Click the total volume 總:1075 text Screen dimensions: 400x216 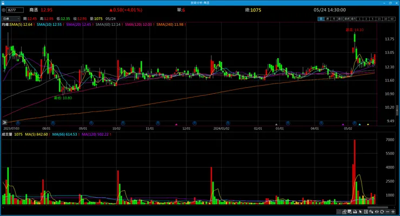click(x=253, y=10)
